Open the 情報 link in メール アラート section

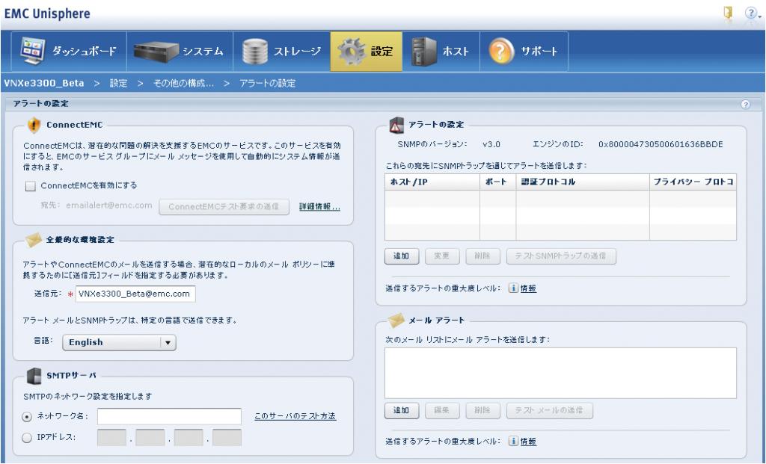point(528,442)
